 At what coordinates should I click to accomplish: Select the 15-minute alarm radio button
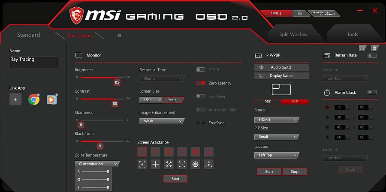coord(327,107)
